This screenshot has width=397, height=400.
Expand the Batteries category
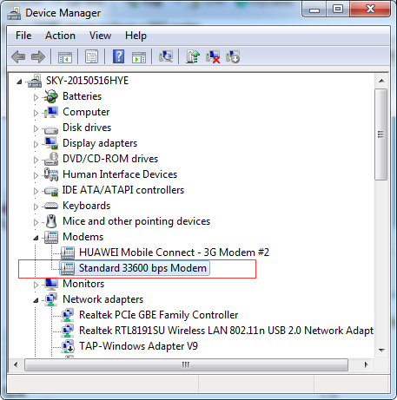click(x=36, y=97)
